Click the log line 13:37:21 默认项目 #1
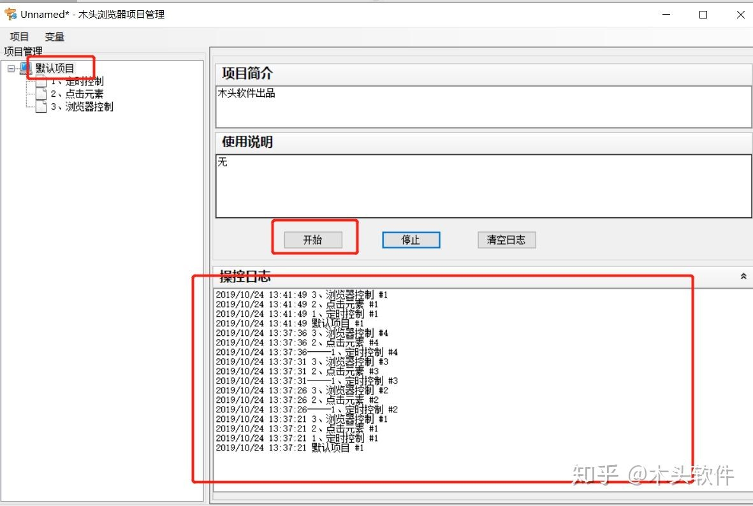 pos(289,448)
